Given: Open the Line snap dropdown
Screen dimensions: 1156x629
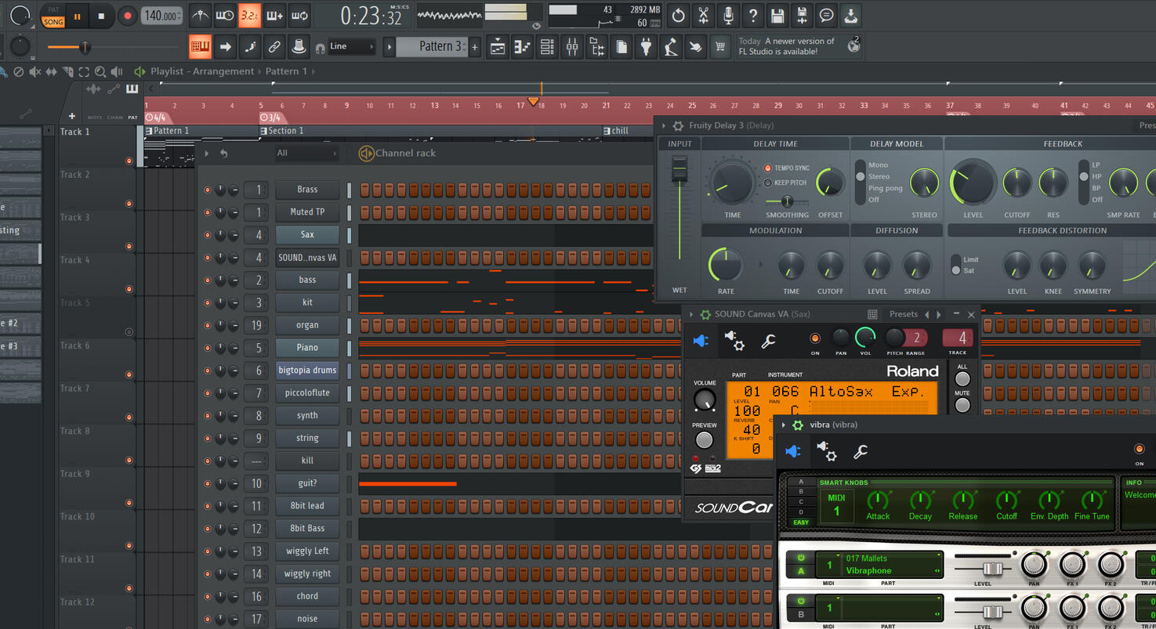Looking at the screenshot, I should (350, 47).
